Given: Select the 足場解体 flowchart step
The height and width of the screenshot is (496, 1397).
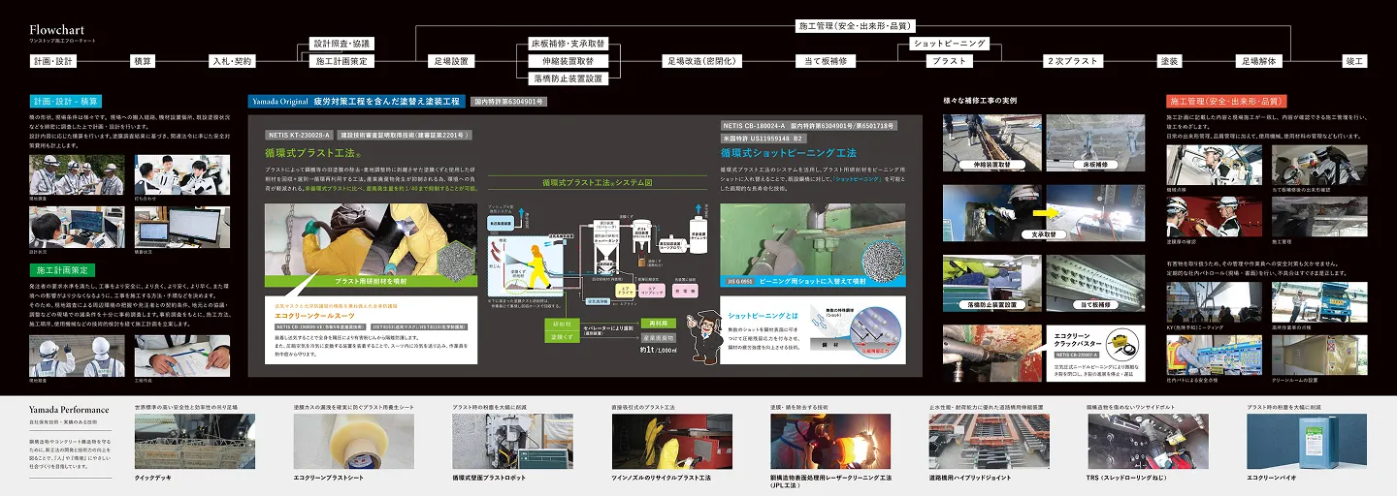Looking at the screenshot, I should coord(1259,61).
